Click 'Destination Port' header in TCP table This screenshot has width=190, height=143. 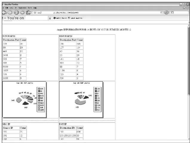click(x=11, y=40)
